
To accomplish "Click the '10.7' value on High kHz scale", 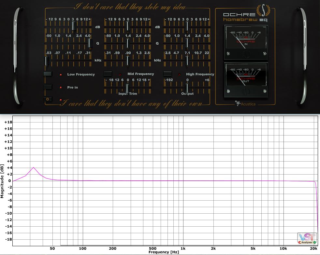I will point(198,53).
